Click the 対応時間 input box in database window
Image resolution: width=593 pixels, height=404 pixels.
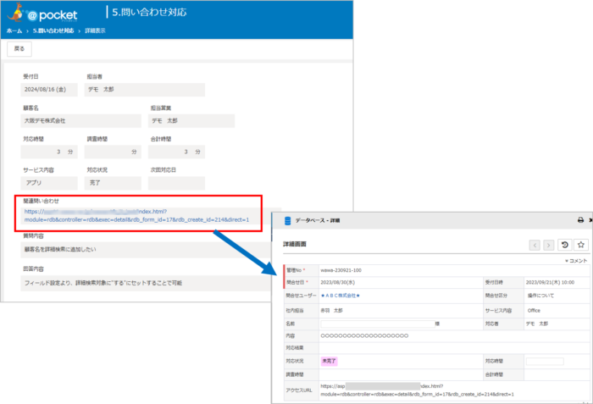click(544, 361)
